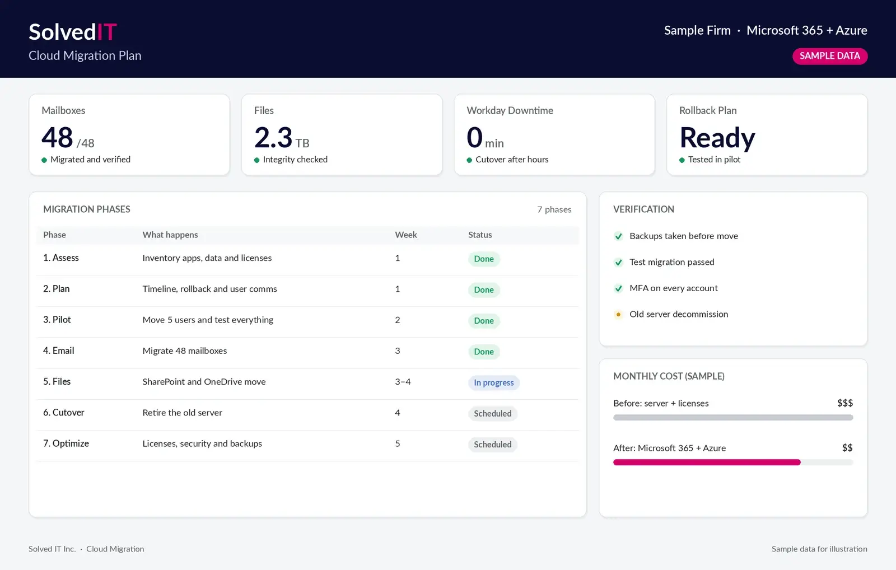Click the MONTHLY COST (SAMPLE) heading
The height and width of the screenshot is (570, 896).
669,376
